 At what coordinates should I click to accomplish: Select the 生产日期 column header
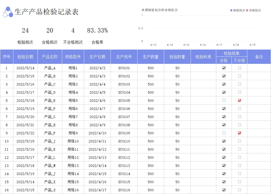tap(97, 57)
